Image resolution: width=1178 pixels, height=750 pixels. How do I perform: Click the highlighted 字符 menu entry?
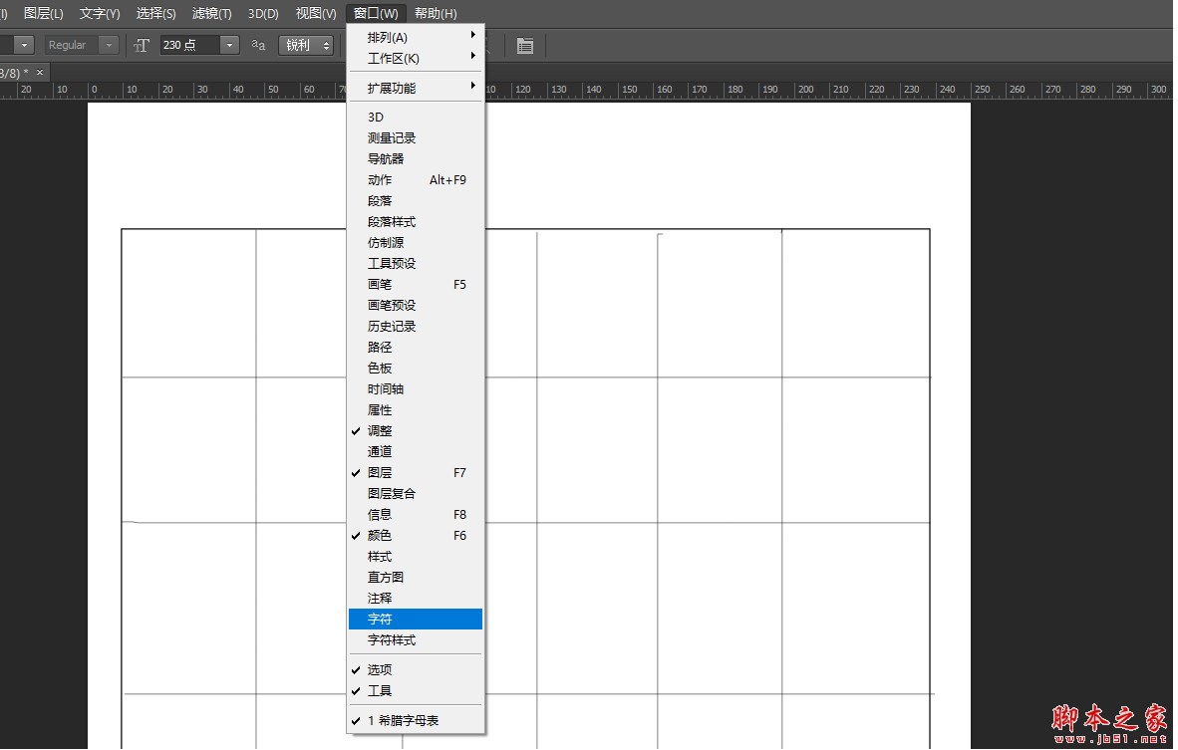[416, 620]
